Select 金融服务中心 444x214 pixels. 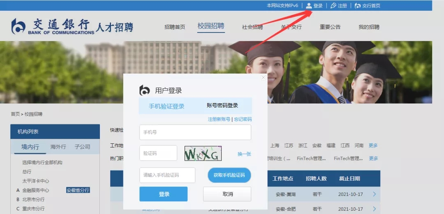(x=36, y=190)
